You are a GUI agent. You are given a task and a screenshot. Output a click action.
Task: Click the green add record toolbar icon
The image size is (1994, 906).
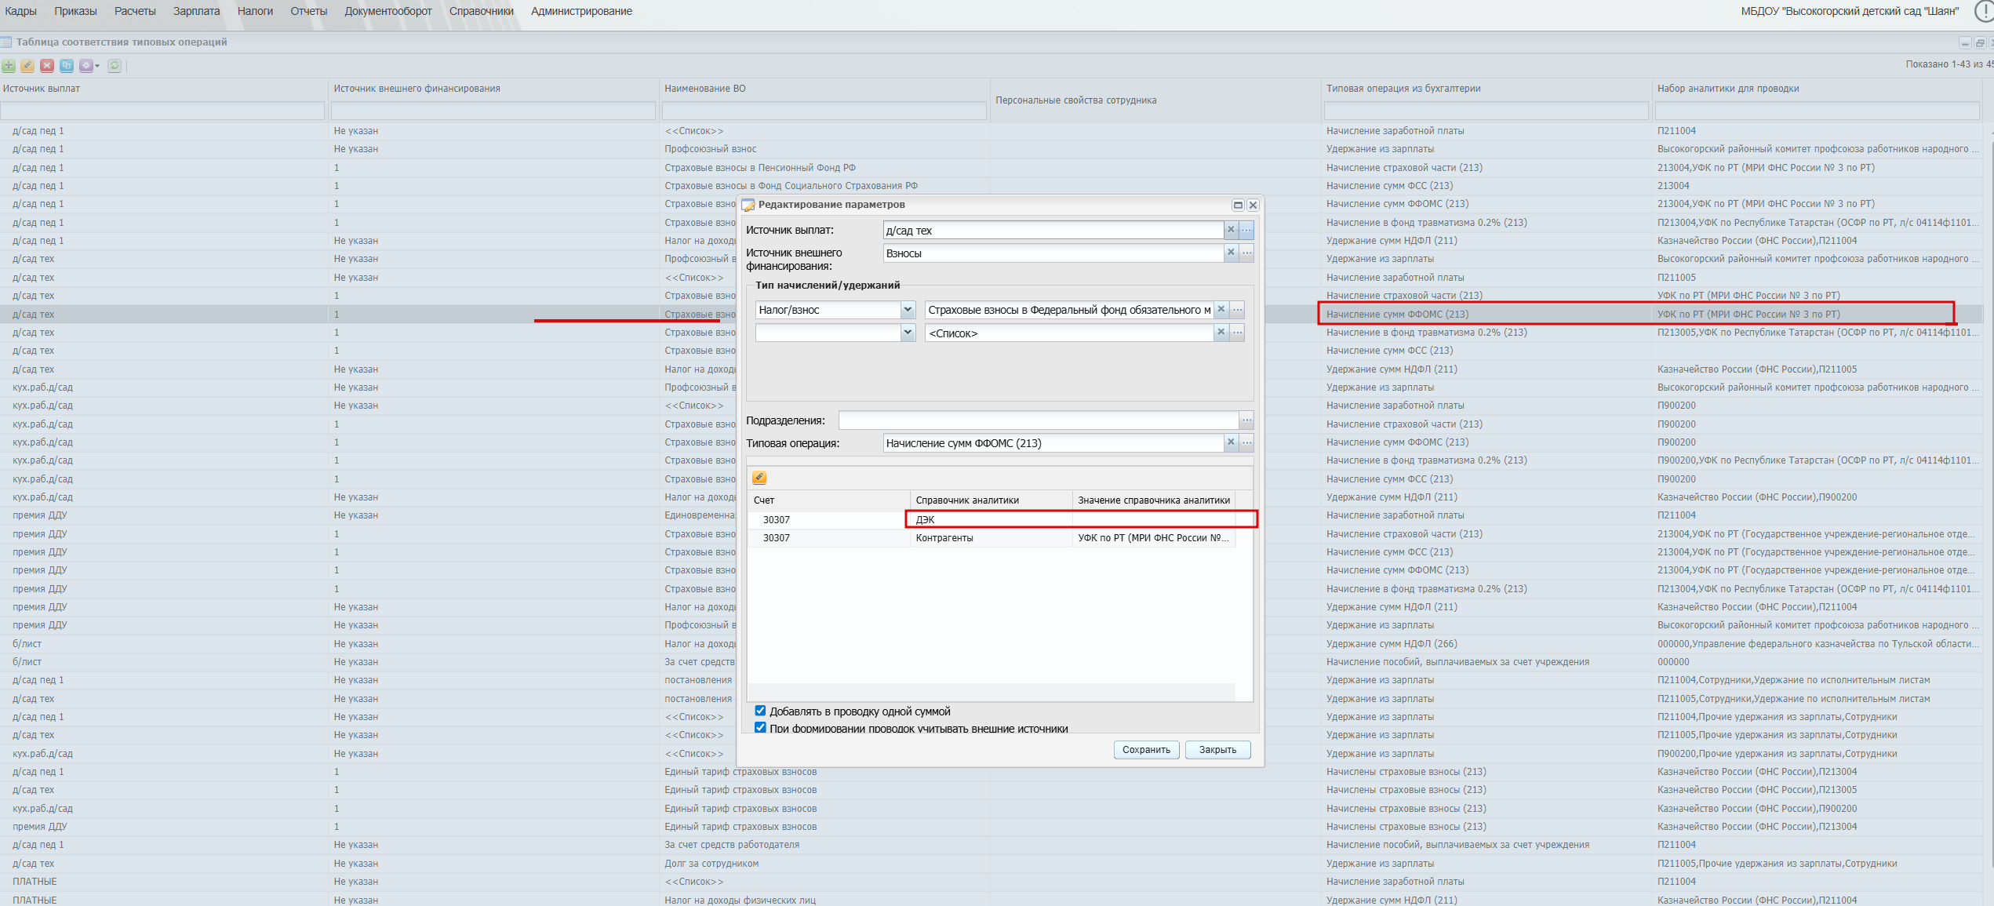pos(9,66)
